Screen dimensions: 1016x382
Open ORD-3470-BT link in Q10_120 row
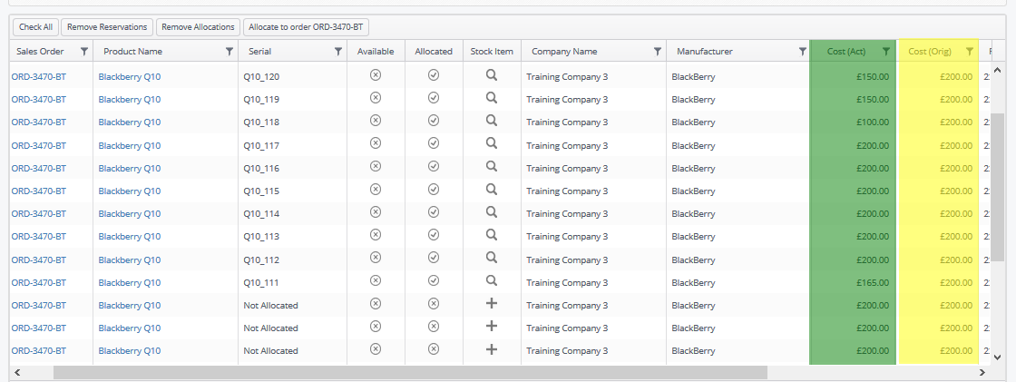coord(39,76)
